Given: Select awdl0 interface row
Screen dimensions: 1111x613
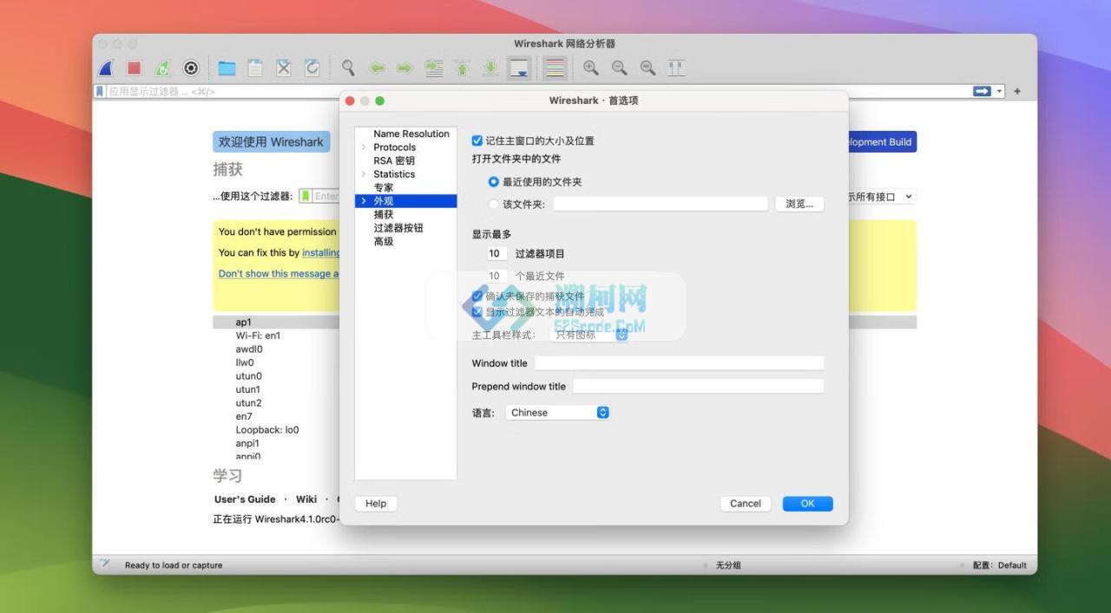Looking at the screenshot, I should point(249,349).
